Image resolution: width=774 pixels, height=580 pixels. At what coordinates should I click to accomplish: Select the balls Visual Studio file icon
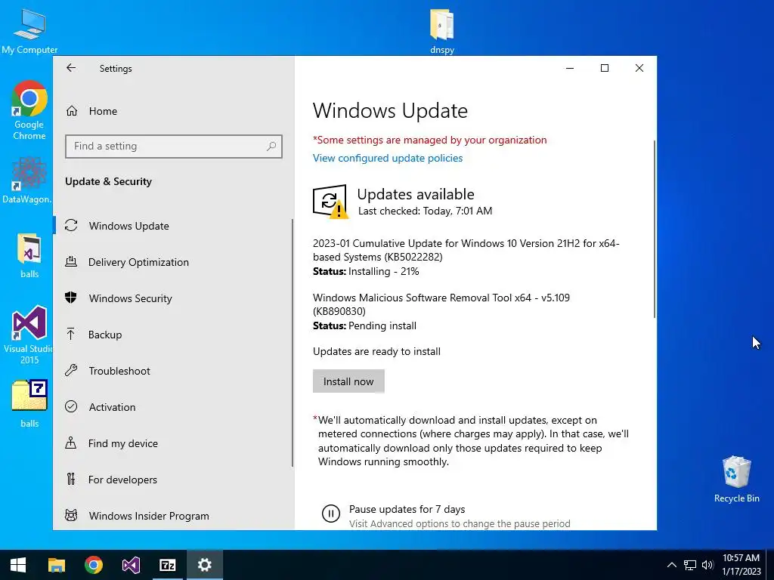29,255
